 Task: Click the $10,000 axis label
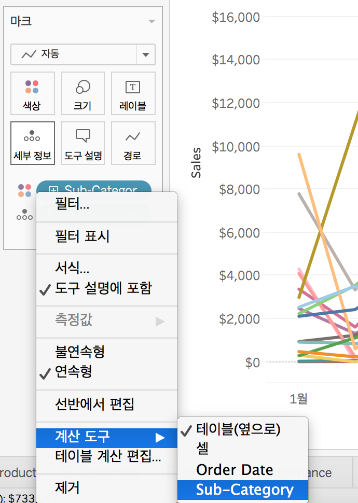pos(236,147)
